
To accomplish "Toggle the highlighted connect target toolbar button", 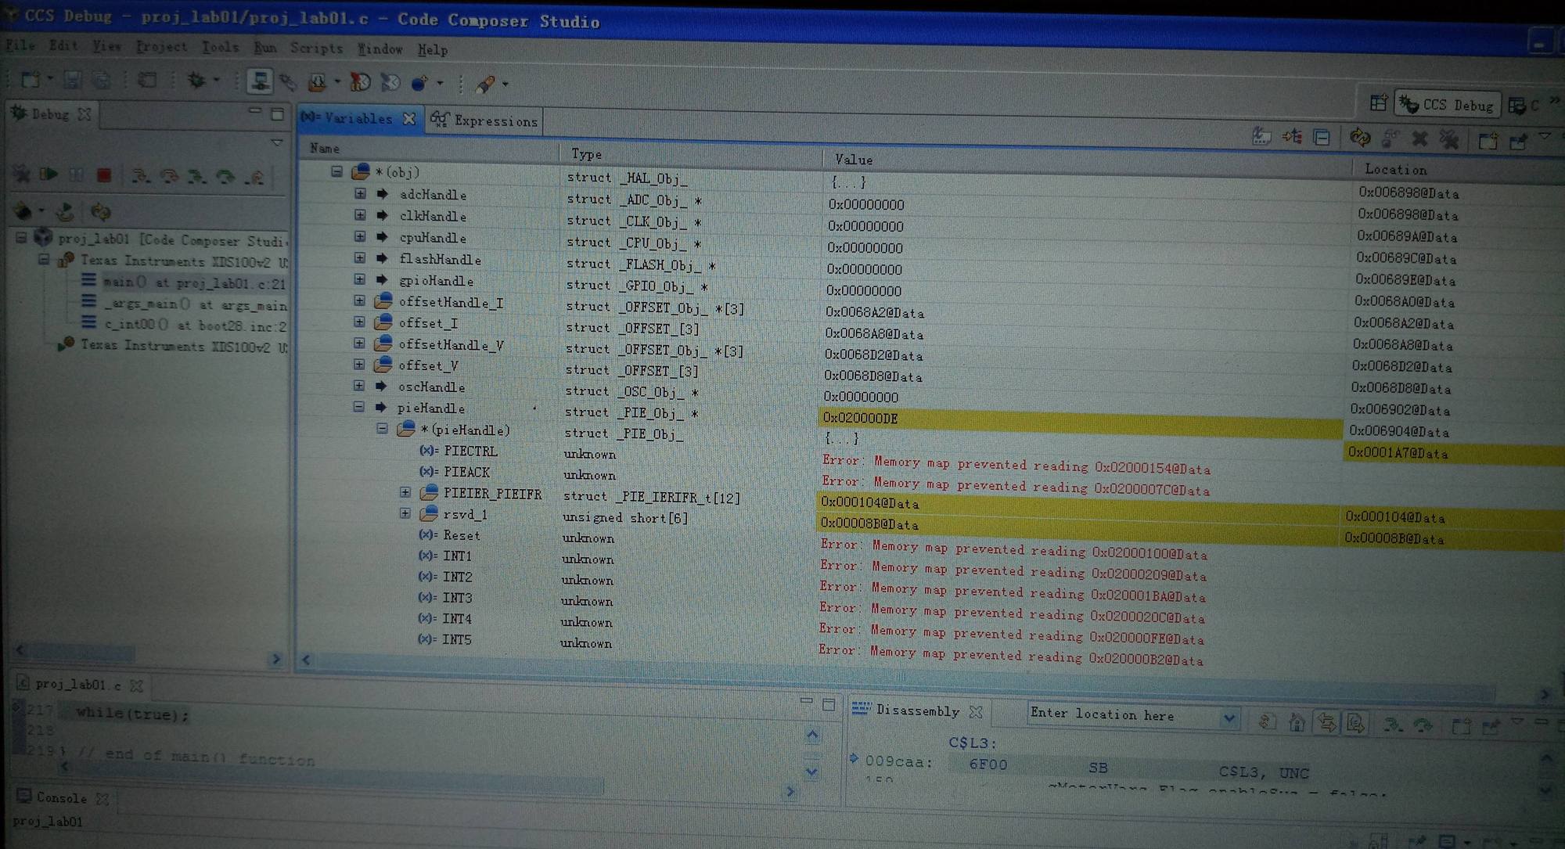I will click(x=259, y=81).
